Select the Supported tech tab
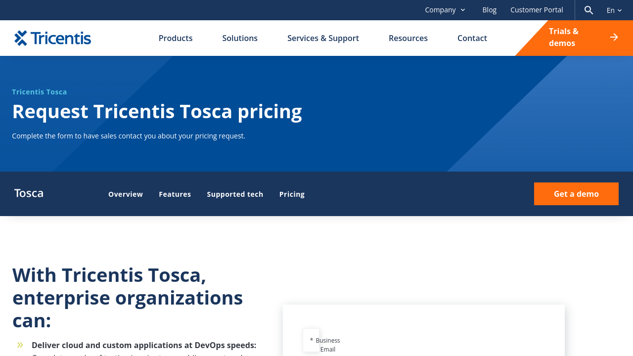633x356 pixels. (235, 194)
